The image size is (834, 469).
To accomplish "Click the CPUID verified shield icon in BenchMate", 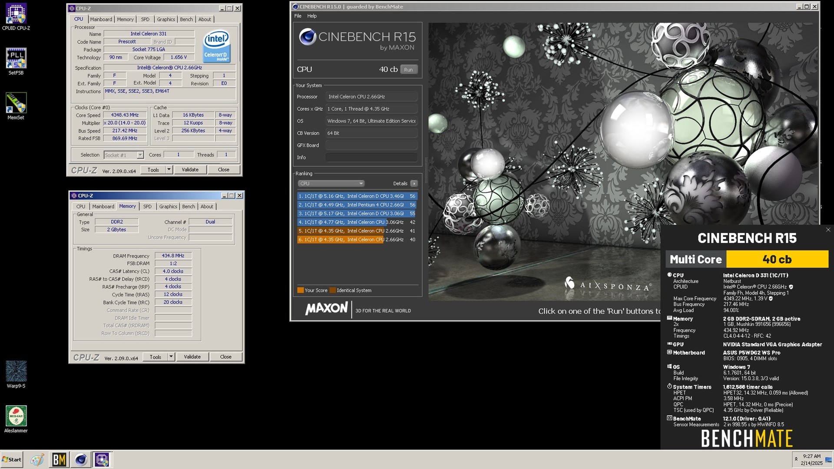I will click(x=791, y=287).
